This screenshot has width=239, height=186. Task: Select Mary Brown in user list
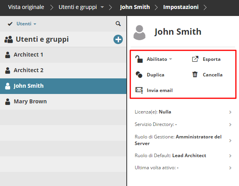[x=30, y=101]
